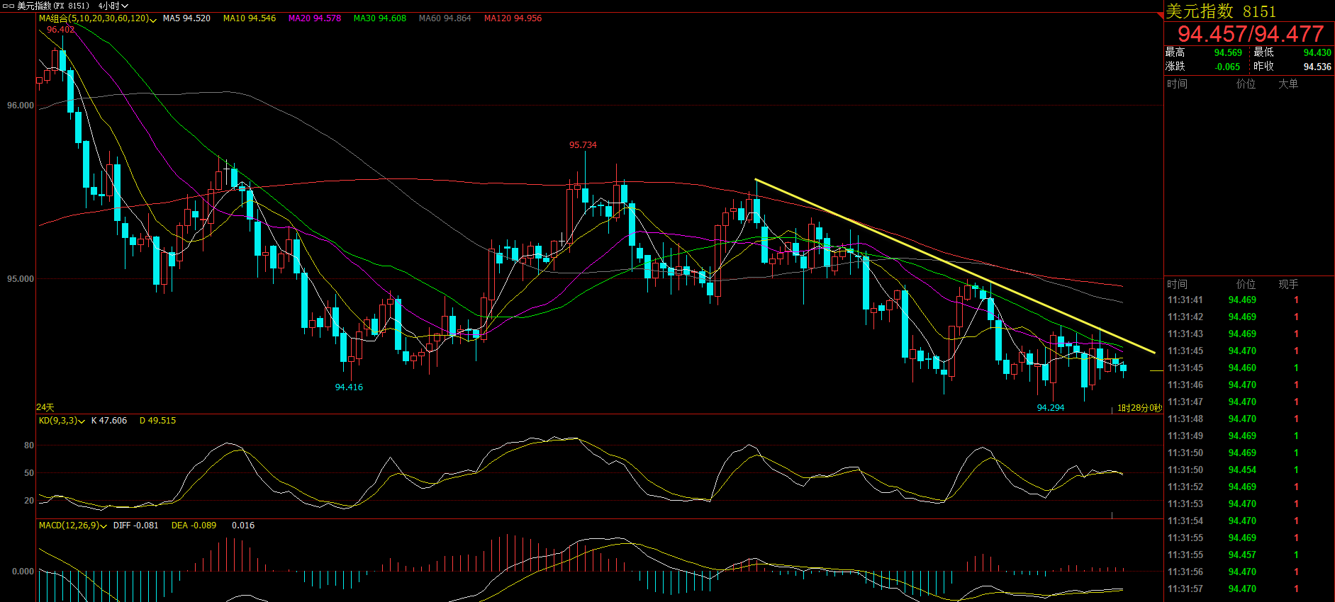
Task: Open the KD(9,3,3) indicator dropdown
Action: pos(82,421)
